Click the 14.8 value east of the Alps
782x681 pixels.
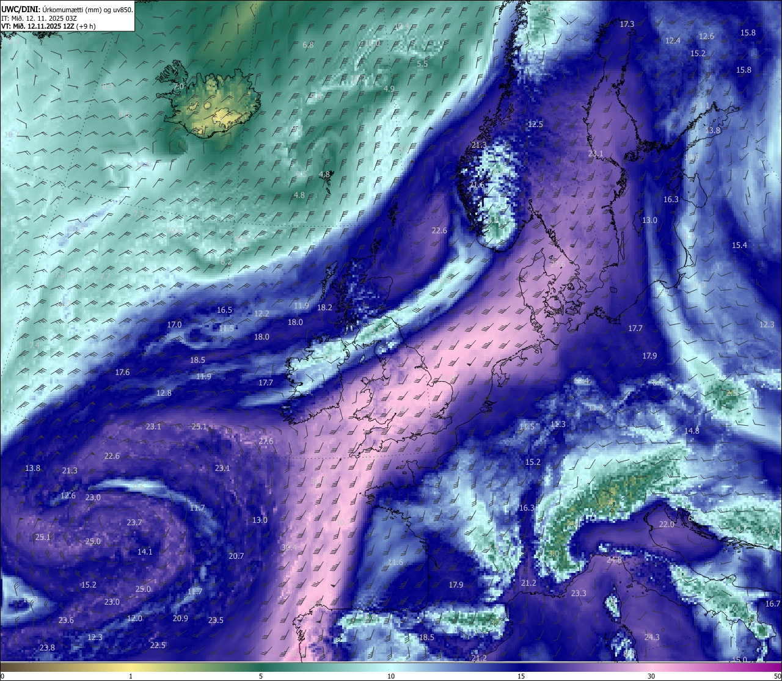coord(692,431)
